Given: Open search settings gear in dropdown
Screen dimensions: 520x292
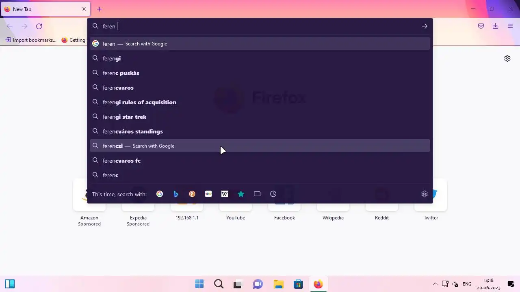Looking at the screenshot, I should [x=425, y=194].
